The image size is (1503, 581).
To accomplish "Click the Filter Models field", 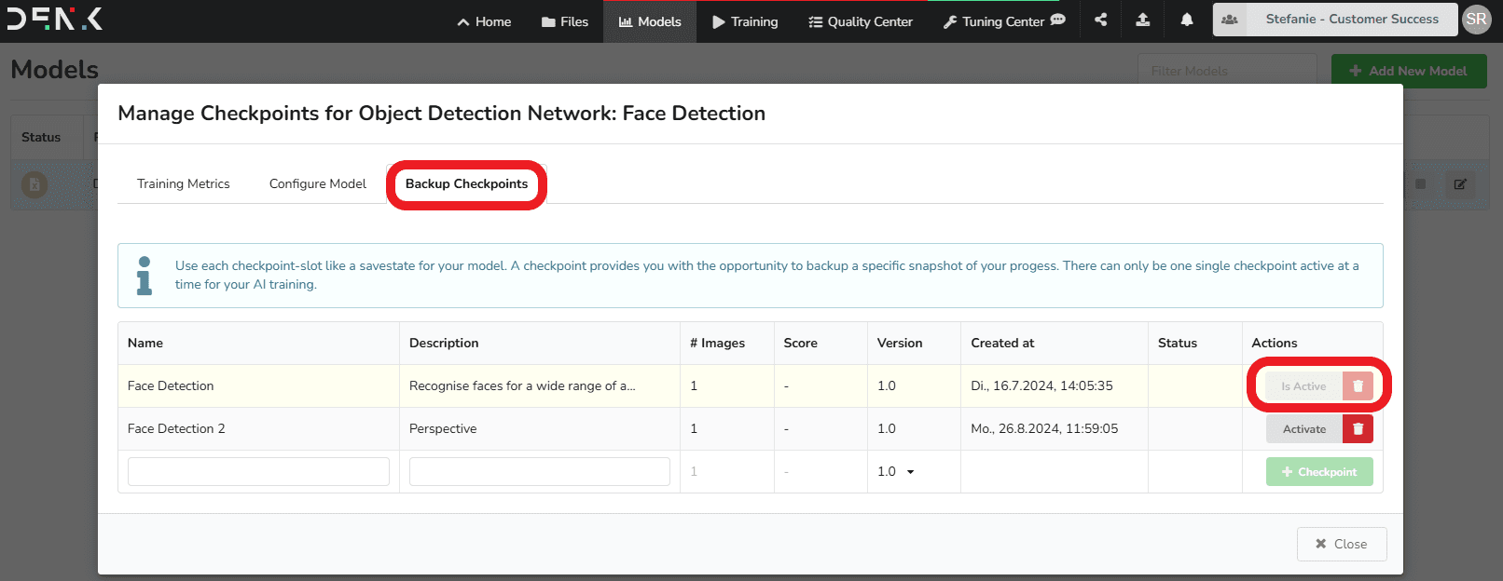I will [1227, 71].
